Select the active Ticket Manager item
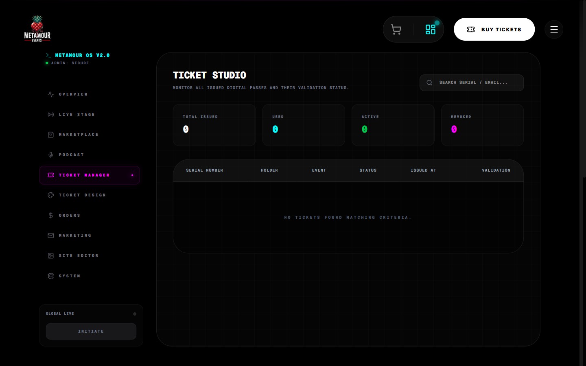The image size is (586, 366). pyautogui.click(x=90, y=175)
